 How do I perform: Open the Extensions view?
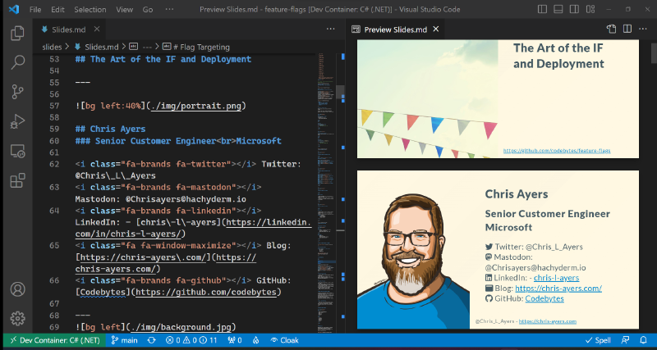click(17, 181)
